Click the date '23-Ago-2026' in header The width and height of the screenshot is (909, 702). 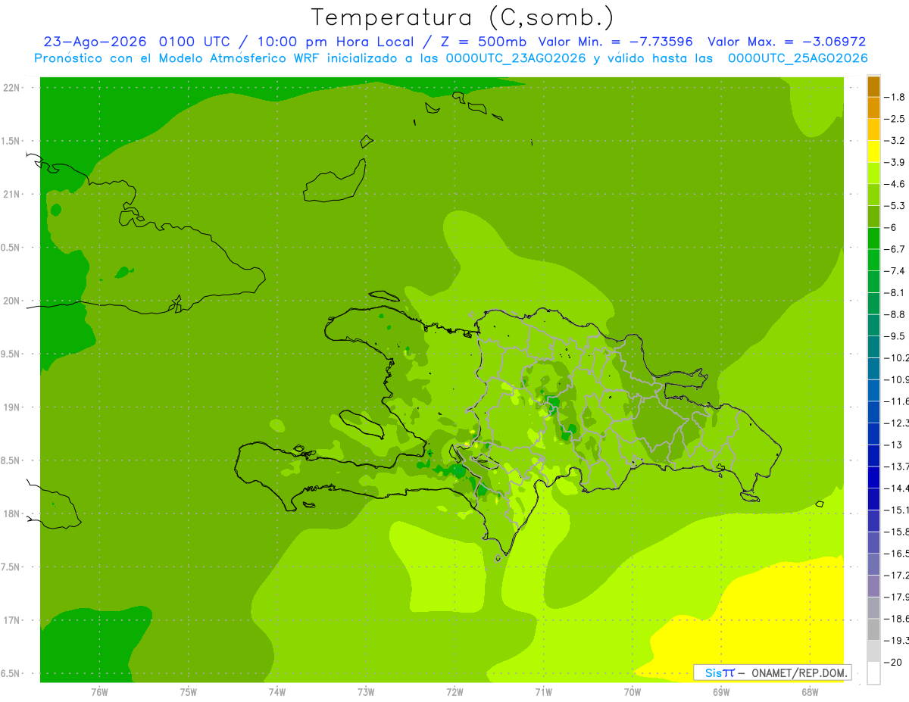(x=96, y=42)
